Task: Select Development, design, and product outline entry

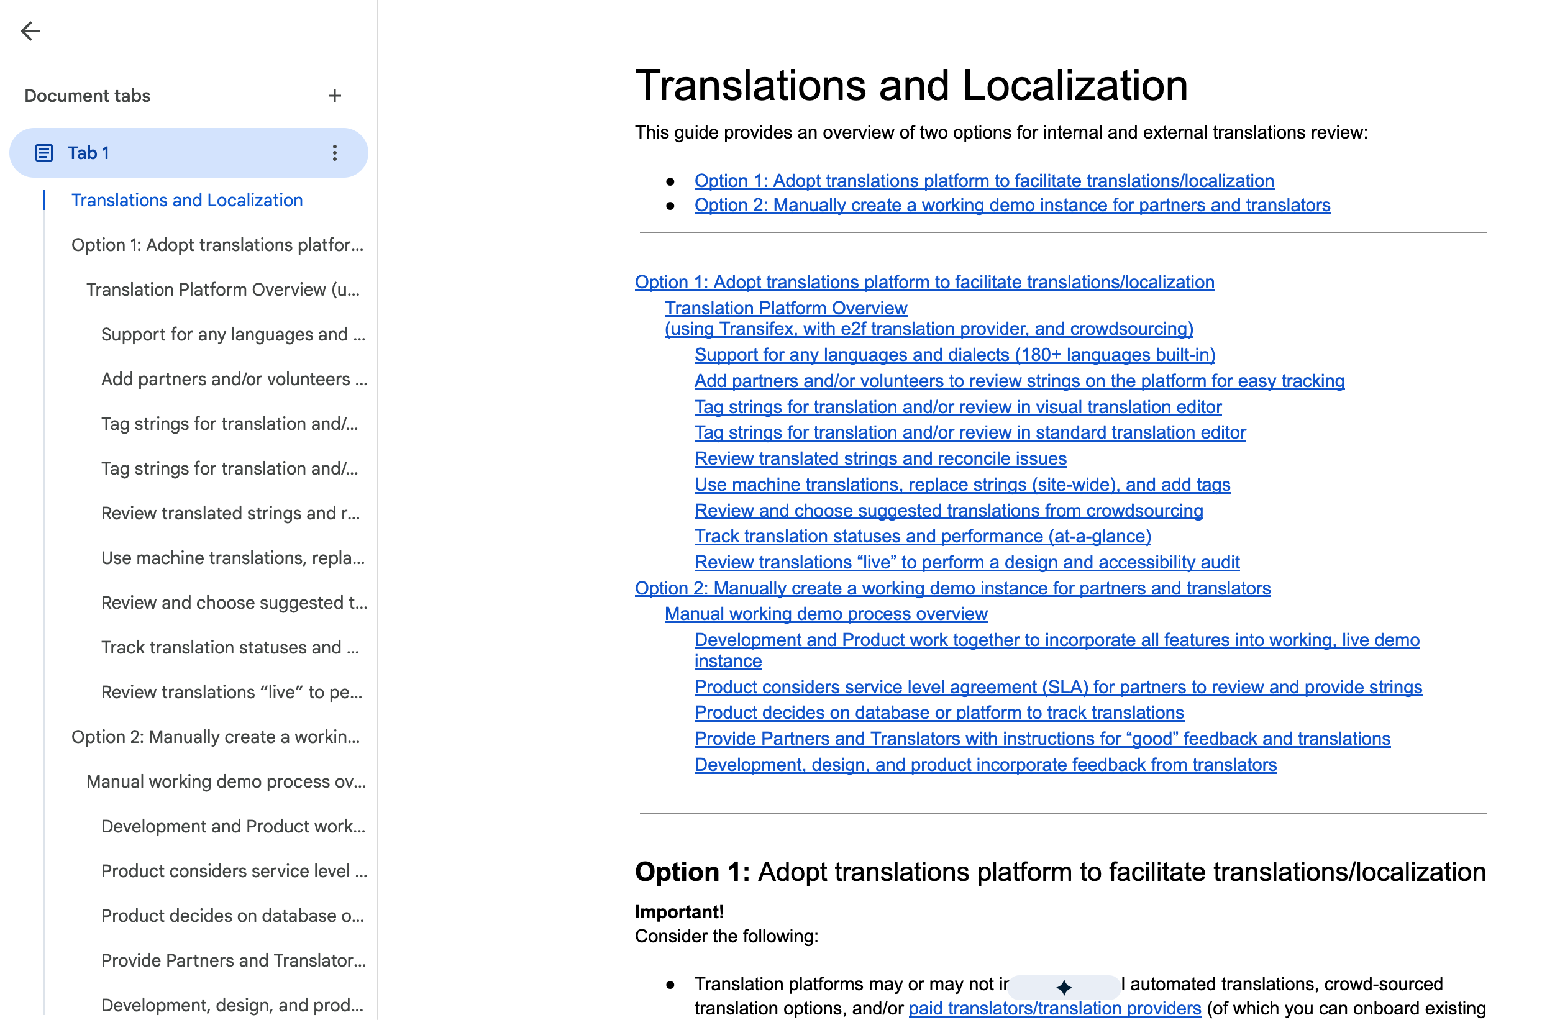Action: (x=232, y=1005)
